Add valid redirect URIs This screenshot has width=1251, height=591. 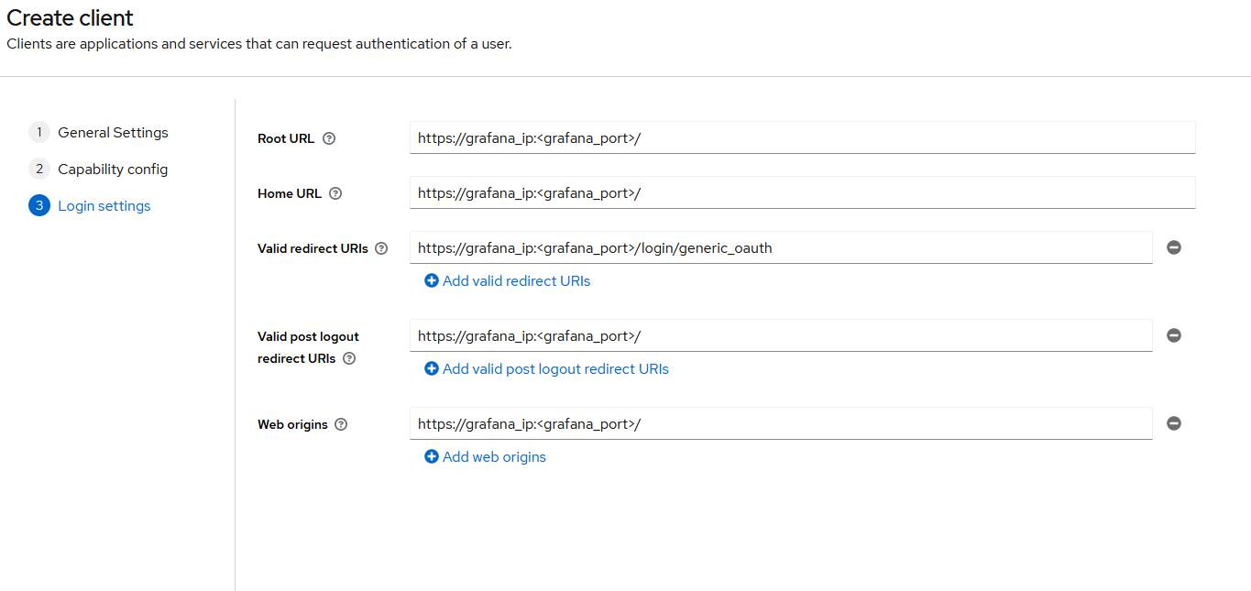coord(516,281)
